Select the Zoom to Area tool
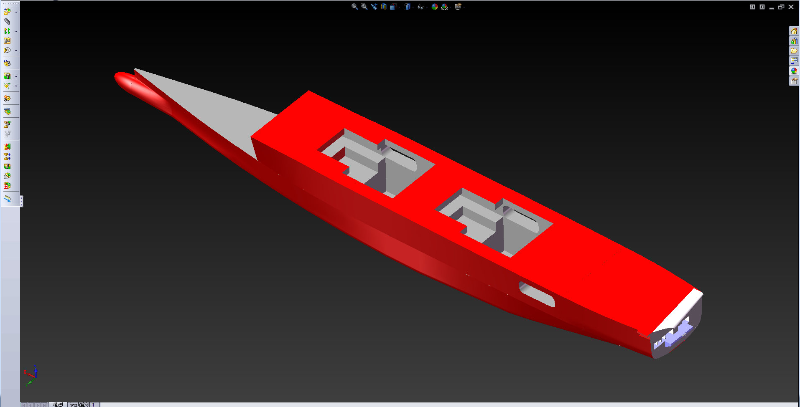800x407 pixels. tap(364, 7)
